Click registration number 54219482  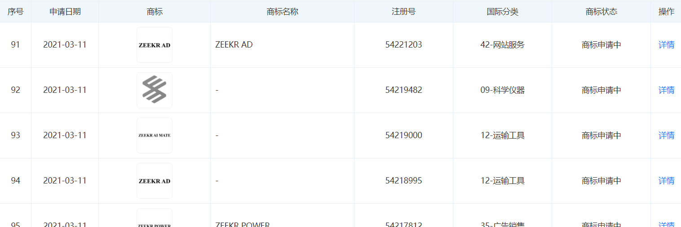tap(404, 90)
